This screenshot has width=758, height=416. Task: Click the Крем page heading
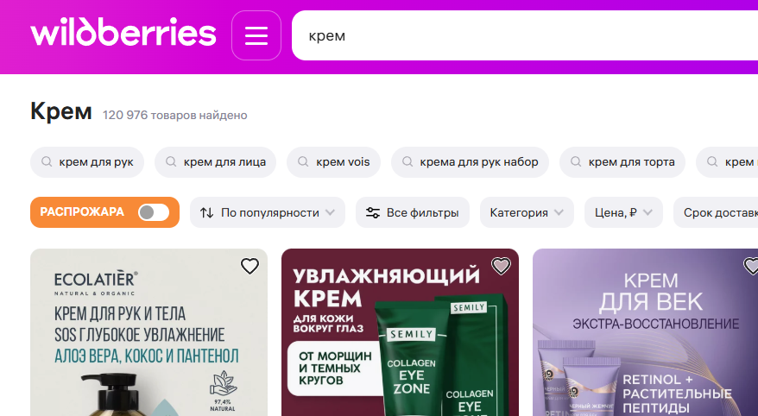[x=61, y=111]
